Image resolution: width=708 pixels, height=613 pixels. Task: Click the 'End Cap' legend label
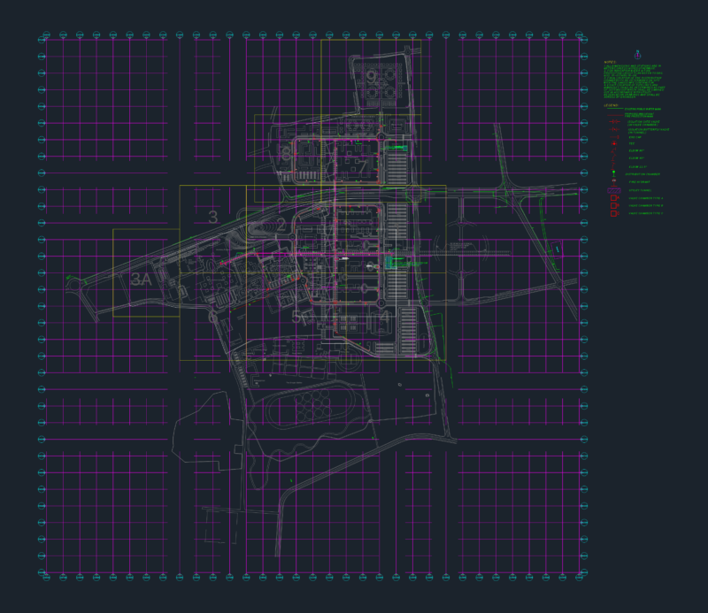point(635,137)
